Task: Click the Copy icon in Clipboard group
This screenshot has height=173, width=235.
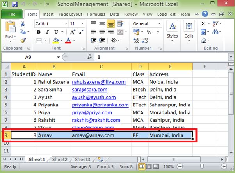Action: tap(23, 32)
